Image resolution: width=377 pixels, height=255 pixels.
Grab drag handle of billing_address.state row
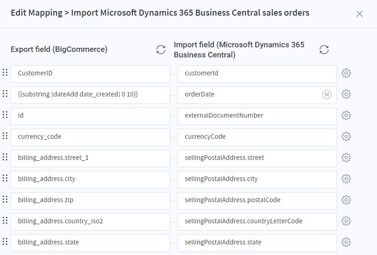[x=5, y=242]
